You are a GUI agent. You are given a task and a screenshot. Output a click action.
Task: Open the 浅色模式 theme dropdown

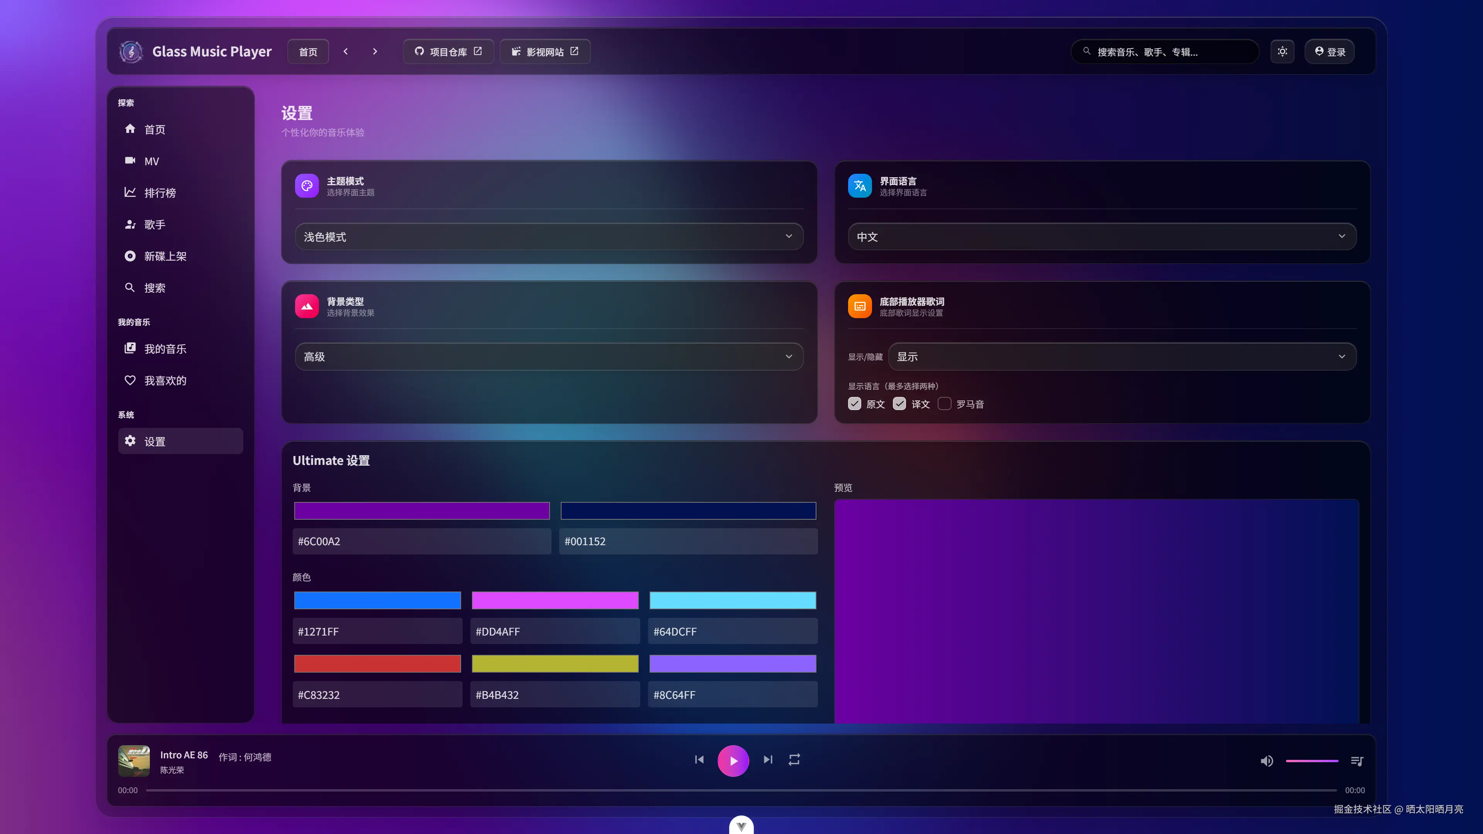pos(549,237)
